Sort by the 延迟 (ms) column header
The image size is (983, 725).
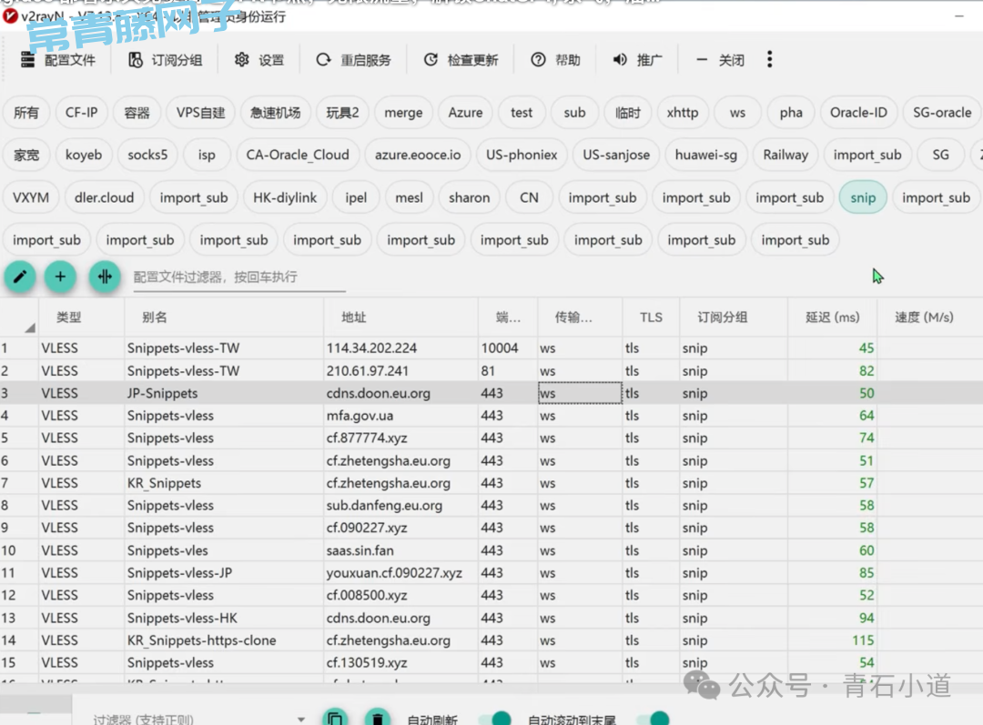coord(832,317)
